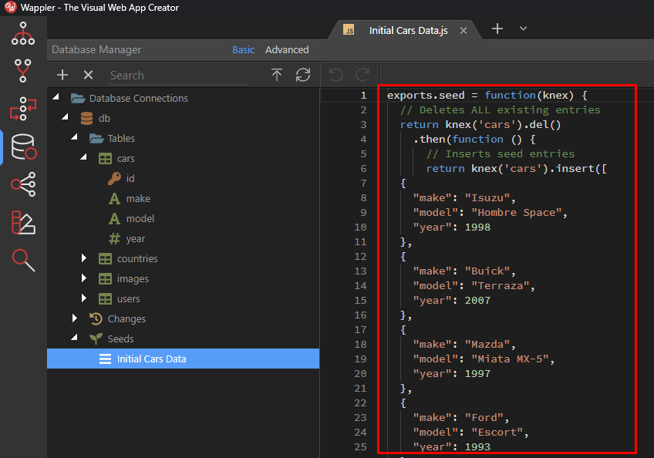Screen dimensions: 654x458
Task: Click the "Hombre Space" string in code
Action: 516,212
